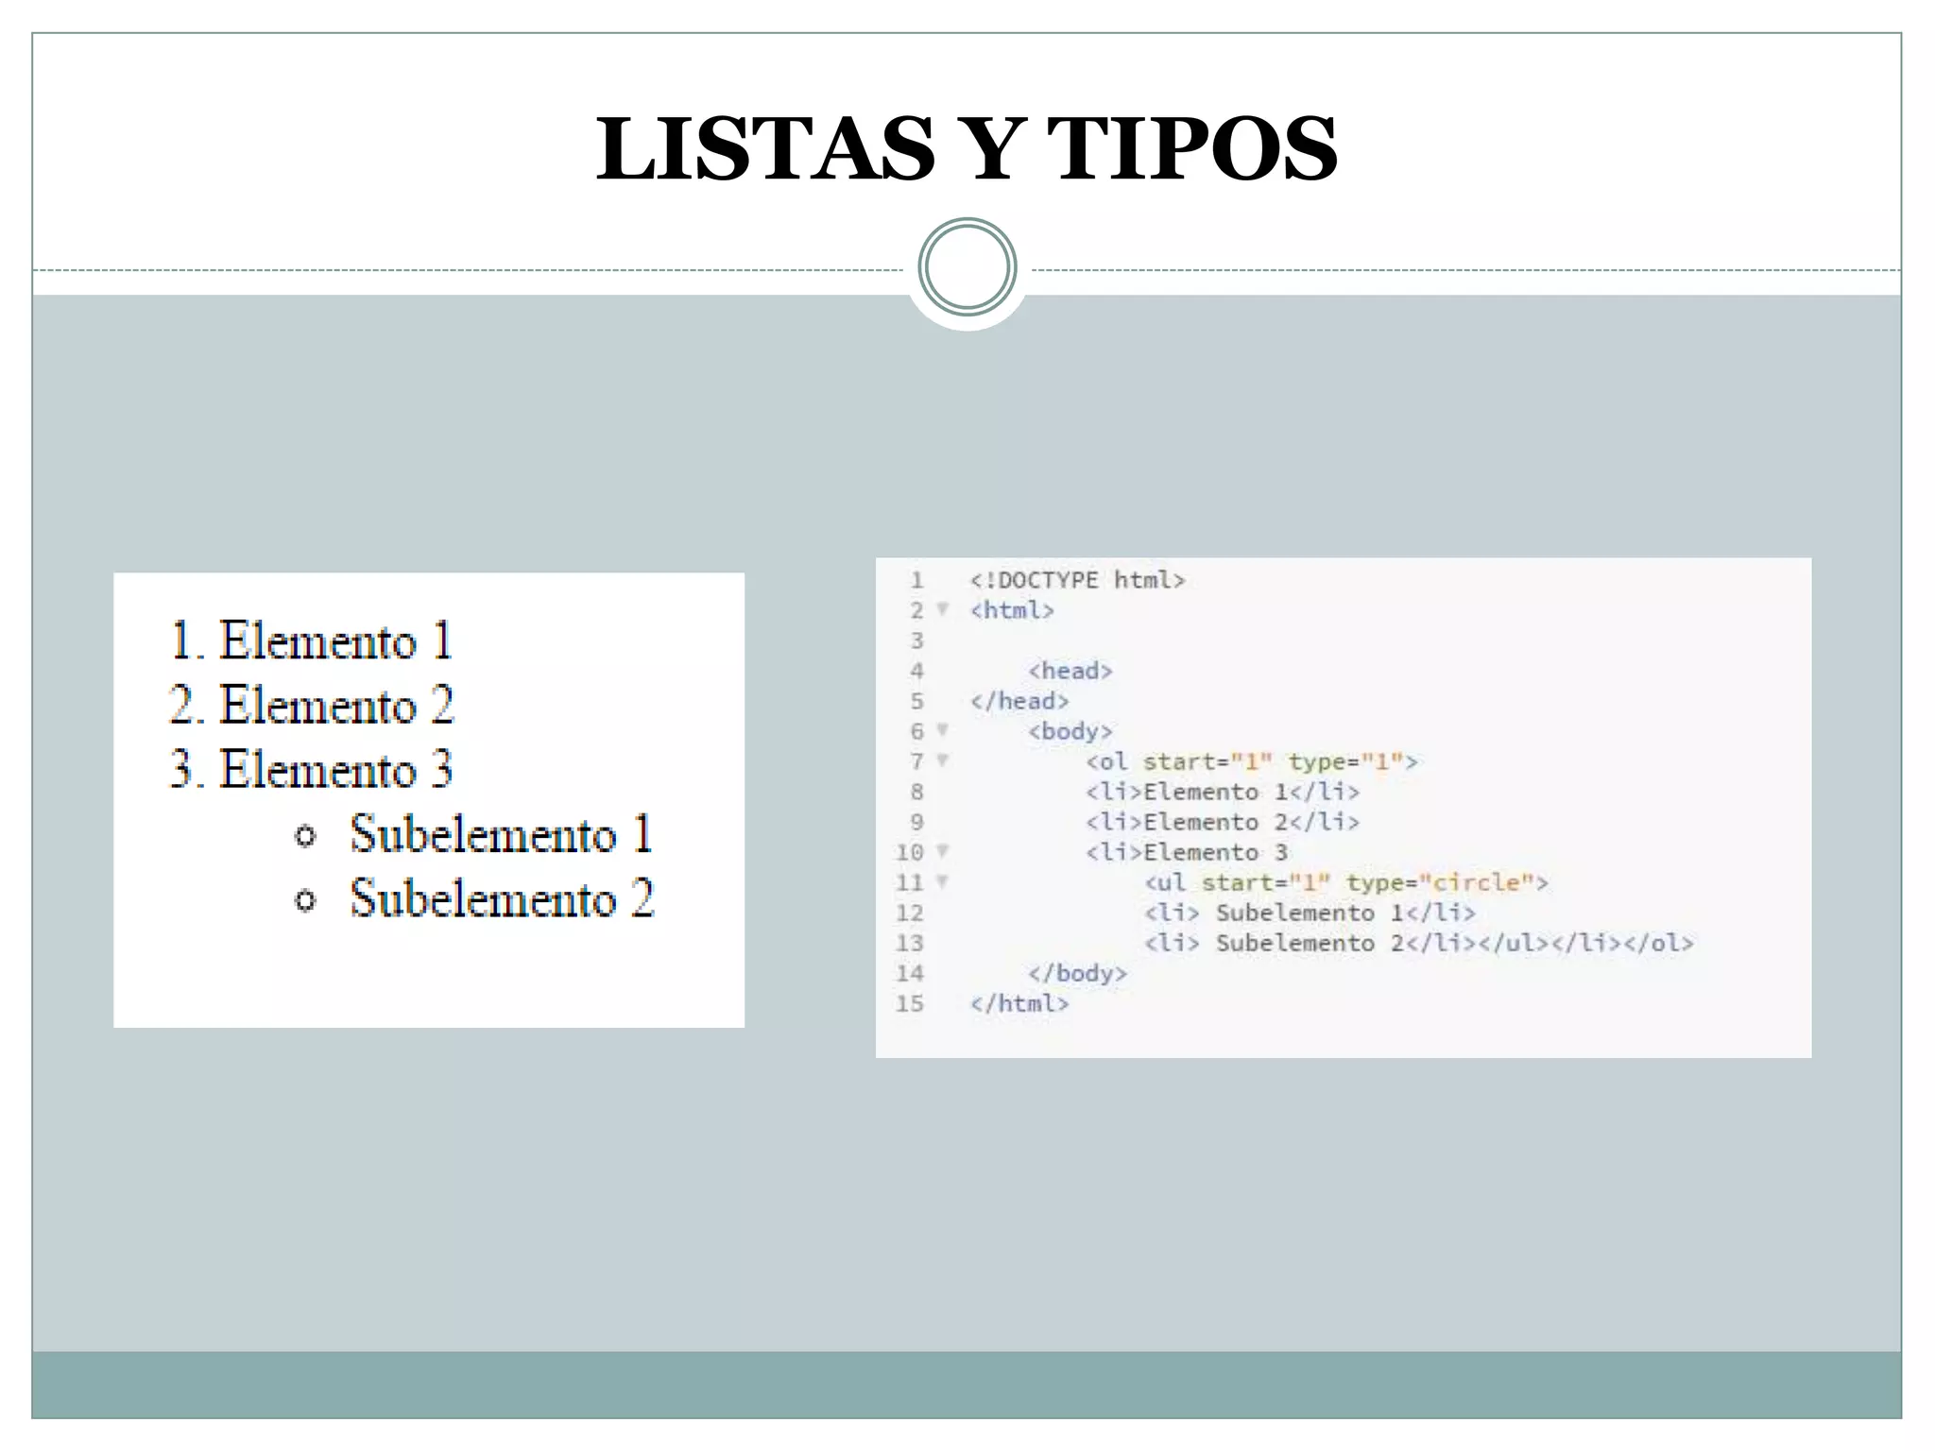Click line number 3 in the gutter
Screen dimensions: 1935x1451
[x=916, y=640]
